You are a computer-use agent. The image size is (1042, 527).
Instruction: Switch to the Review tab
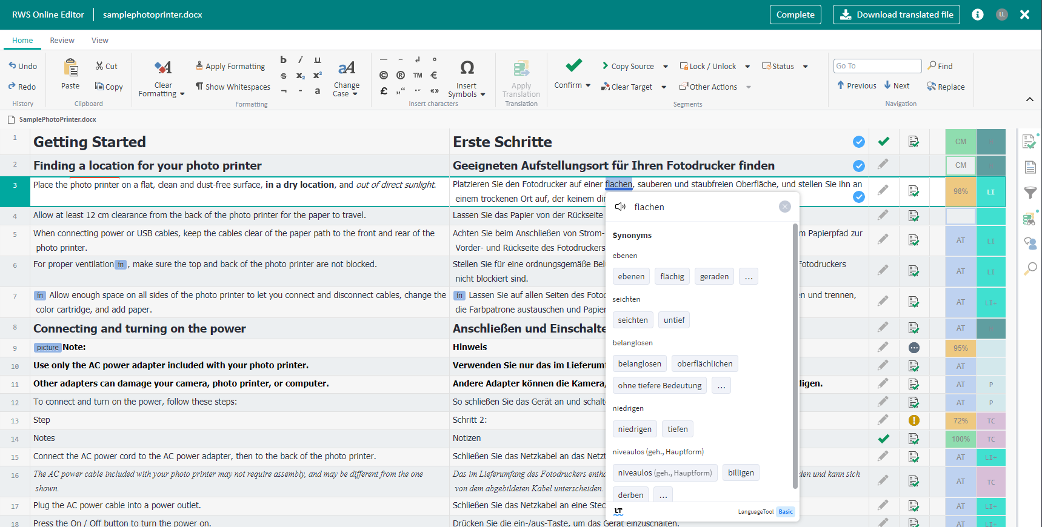pos(62,41)
